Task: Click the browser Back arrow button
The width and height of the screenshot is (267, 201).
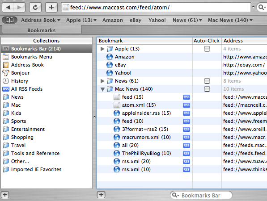Action: pos(8,7)
